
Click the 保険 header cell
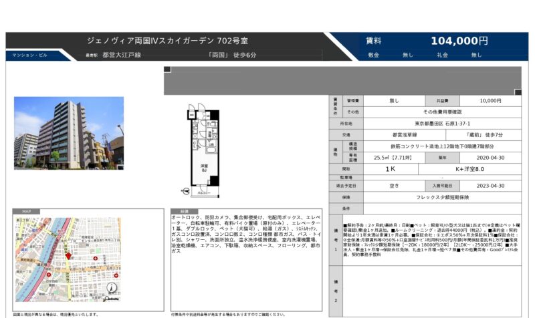tap(346, 197)
